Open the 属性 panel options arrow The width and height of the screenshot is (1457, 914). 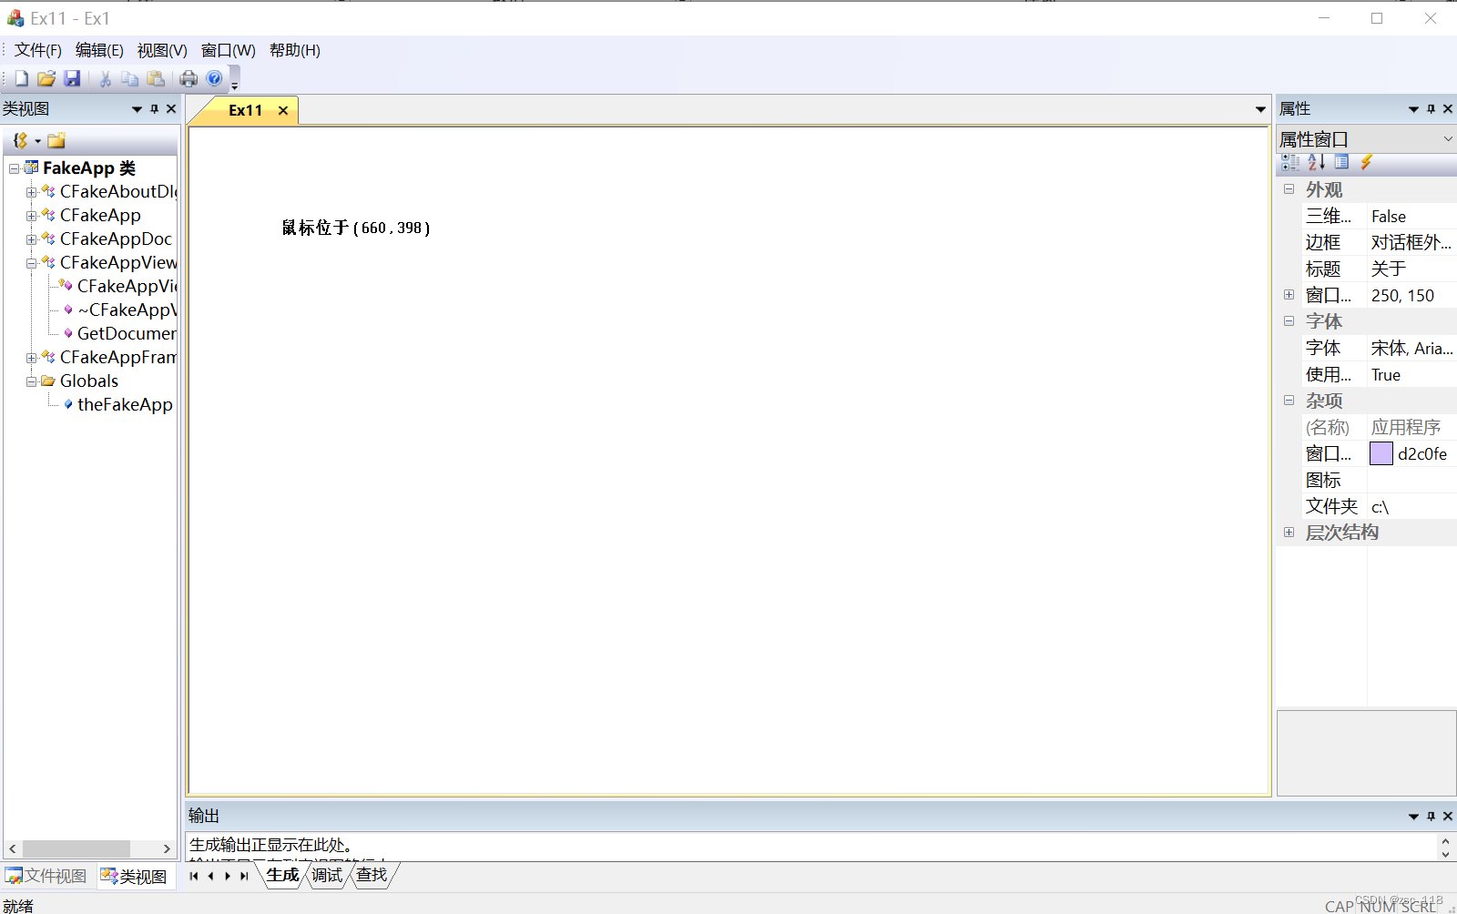(1413, 109)
